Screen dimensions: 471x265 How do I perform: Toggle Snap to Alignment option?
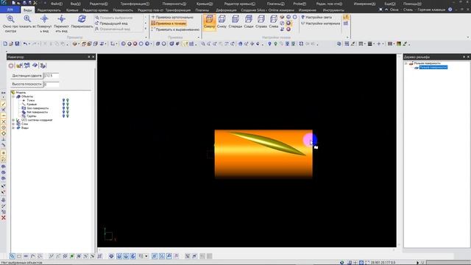tap(175, 29)
